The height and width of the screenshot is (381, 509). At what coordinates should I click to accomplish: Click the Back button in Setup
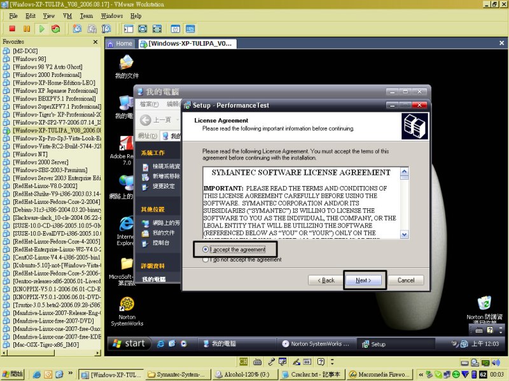pyautogui.click(x=326, y=280)
